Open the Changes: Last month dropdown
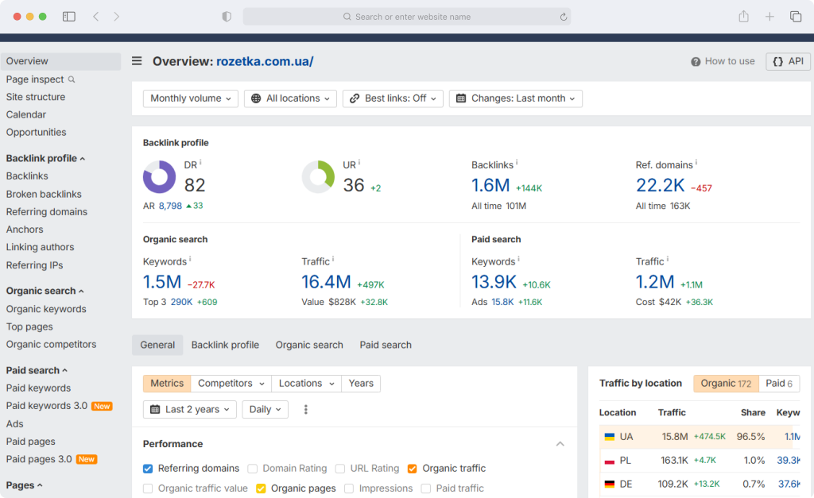 pos(515,98)
